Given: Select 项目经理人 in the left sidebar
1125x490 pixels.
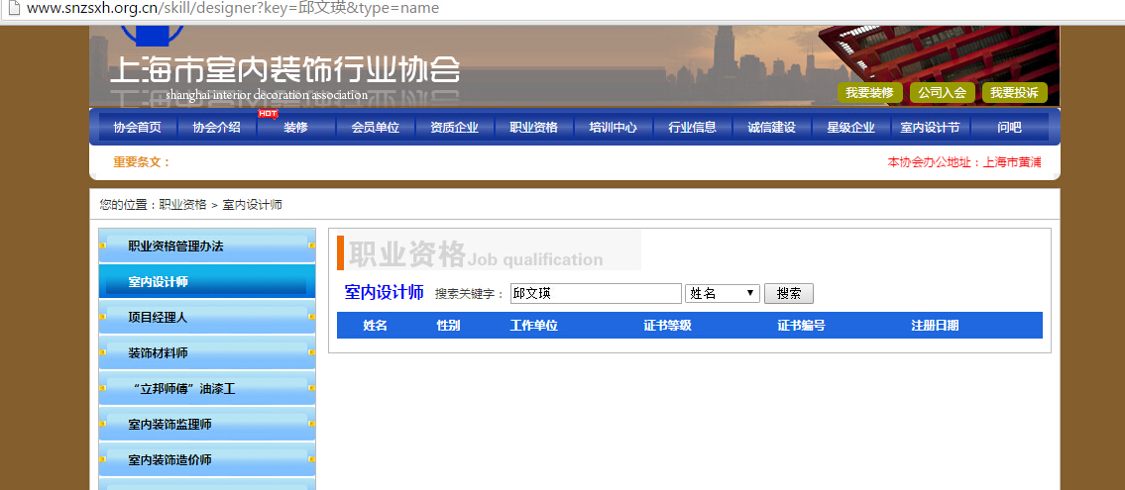Looking at the screenshot, I should point(158,318).
